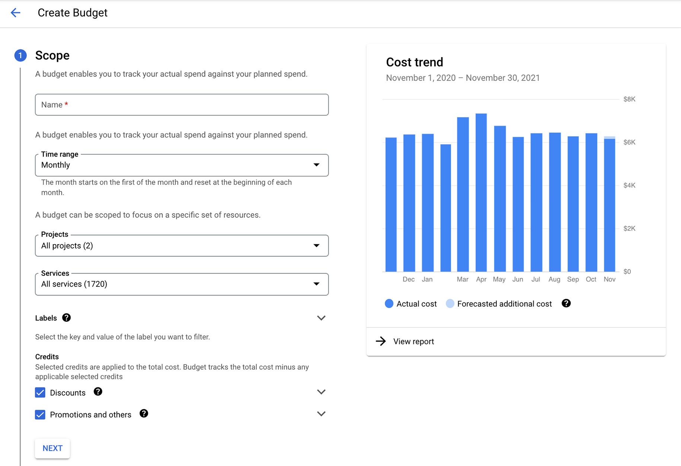
Task: Open help for Forecasted additional cost
Action: coord(566,303)
